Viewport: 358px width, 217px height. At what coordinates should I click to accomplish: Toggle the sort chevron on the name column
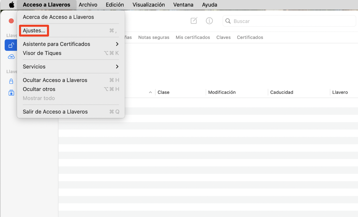(150, 92)
